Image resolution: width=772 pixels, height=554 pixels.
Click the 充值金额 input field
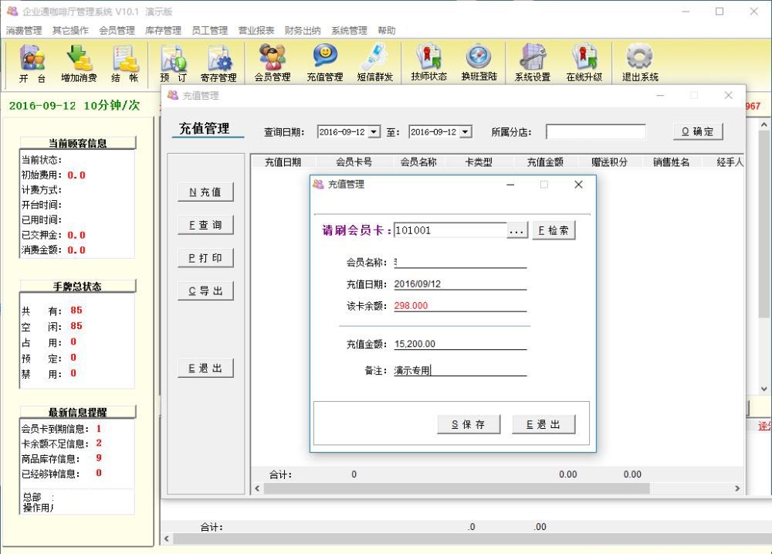coord(460,344)
